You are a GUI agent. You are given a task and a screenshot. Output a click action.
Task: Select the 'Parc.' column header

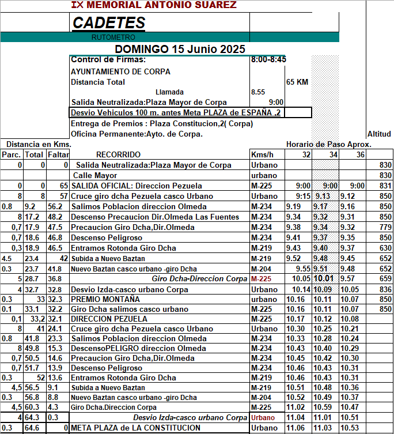coord(12,154)
